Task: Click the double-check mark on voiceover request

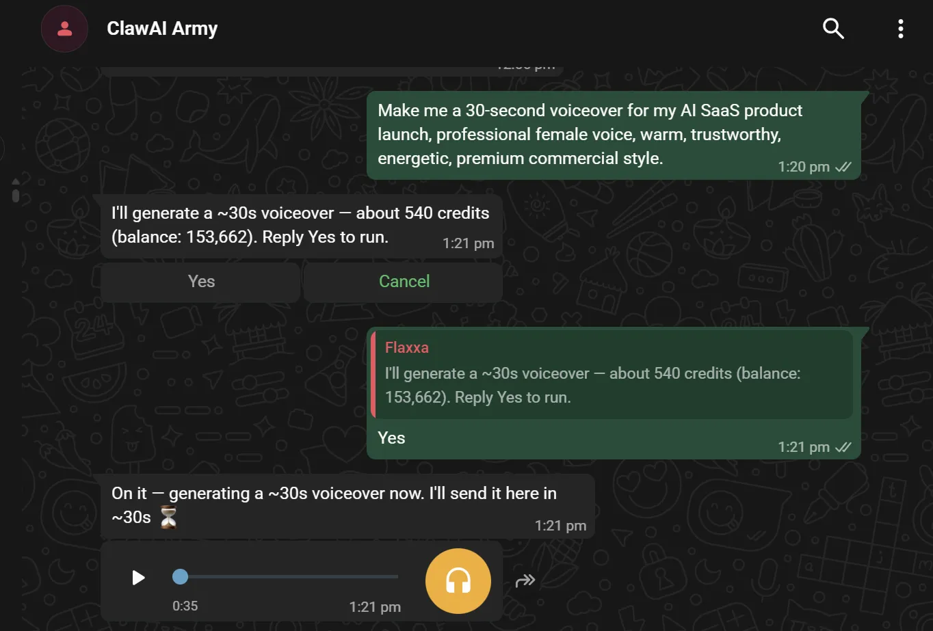Action: 843,167
